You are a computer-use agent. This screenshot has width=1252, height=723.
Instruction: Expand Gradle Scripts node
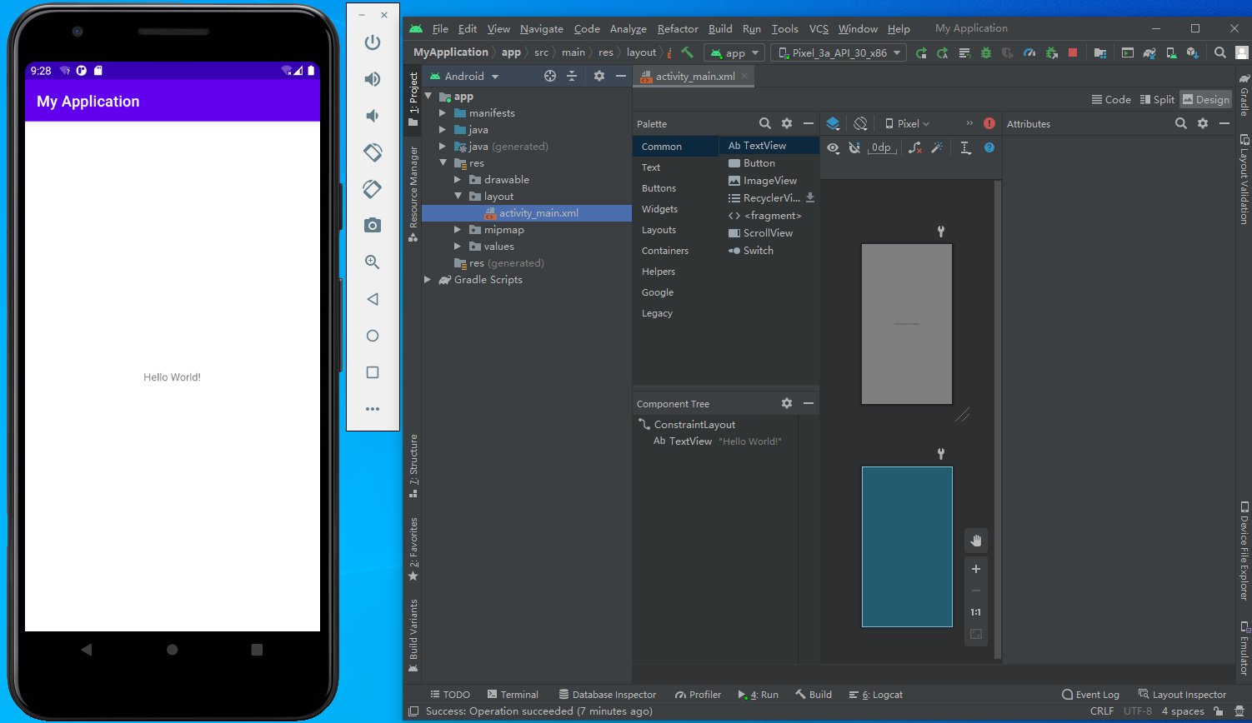(x=428, y=279)
